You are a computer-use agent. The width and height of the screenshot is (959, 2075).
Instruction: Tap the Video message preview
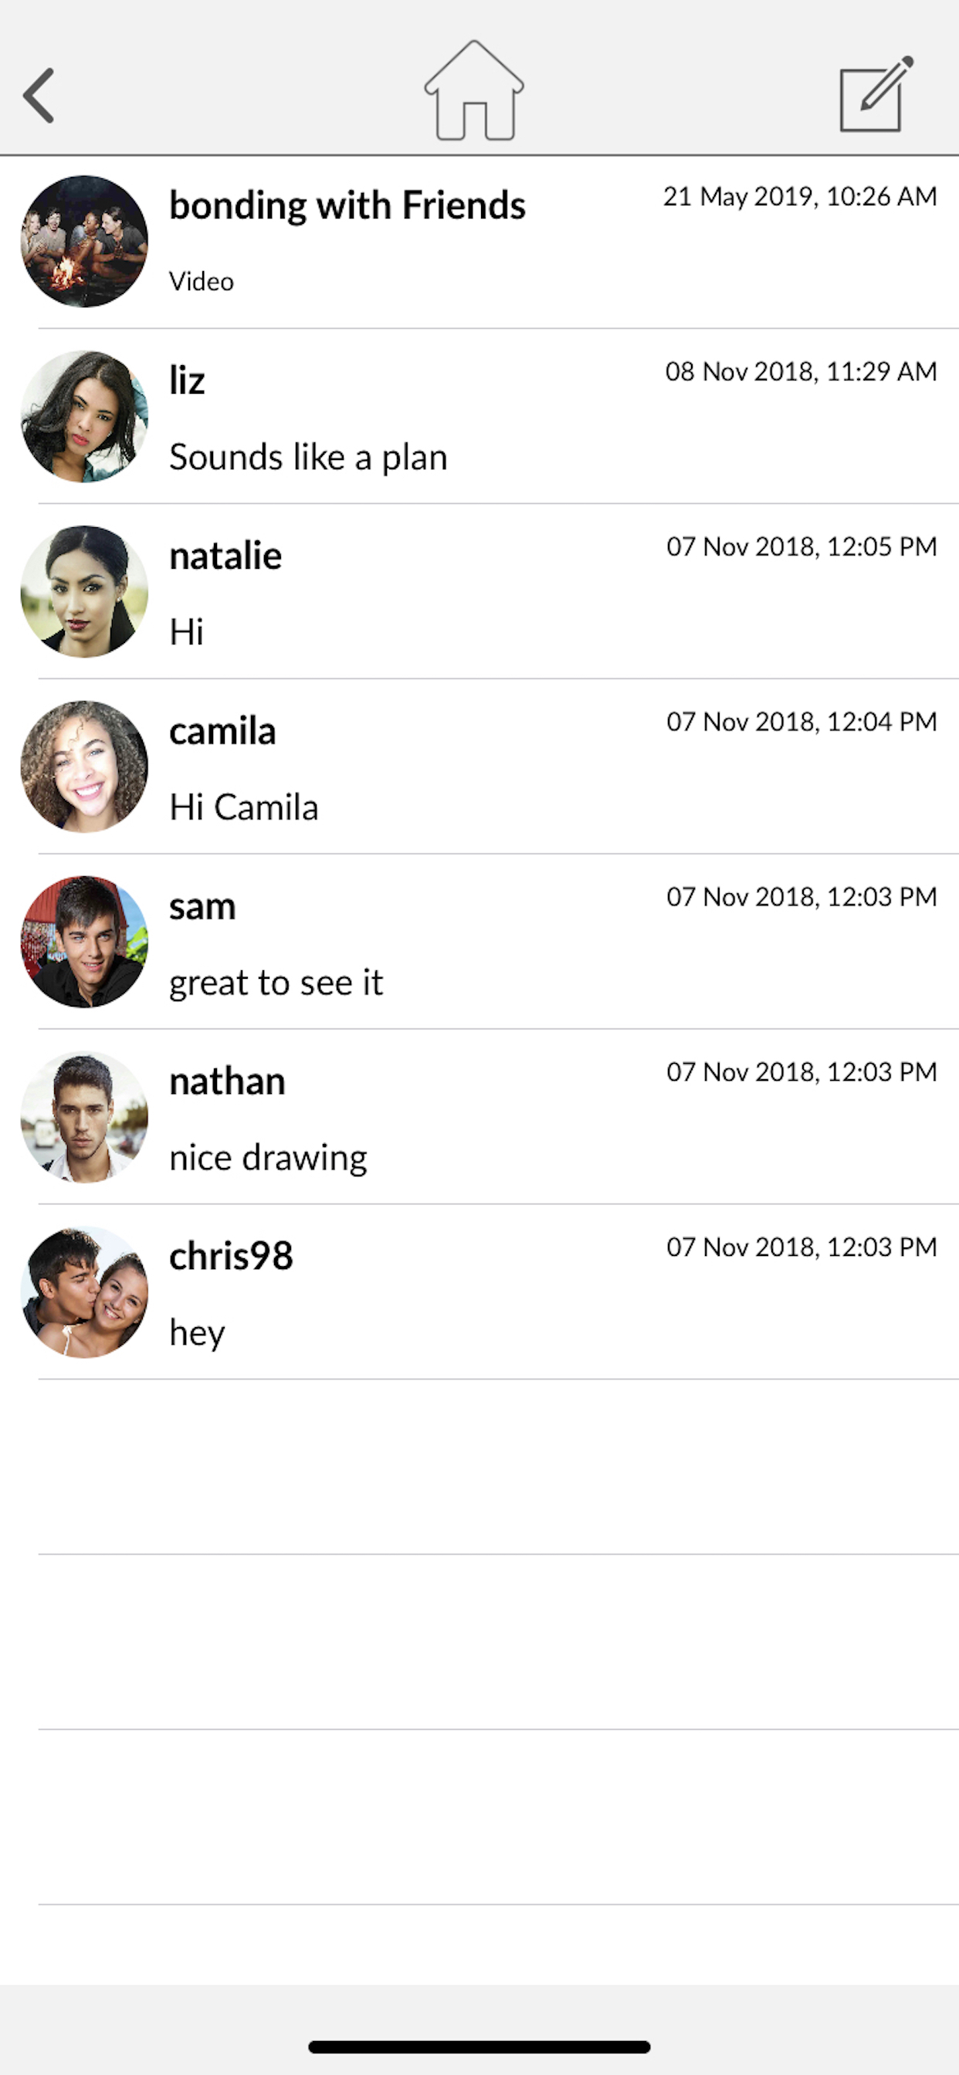tap(202, 282)
